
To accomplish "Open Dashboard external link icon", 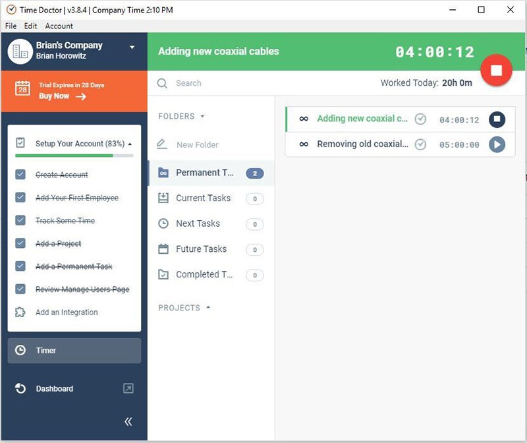I will click(x=128, y=388).
